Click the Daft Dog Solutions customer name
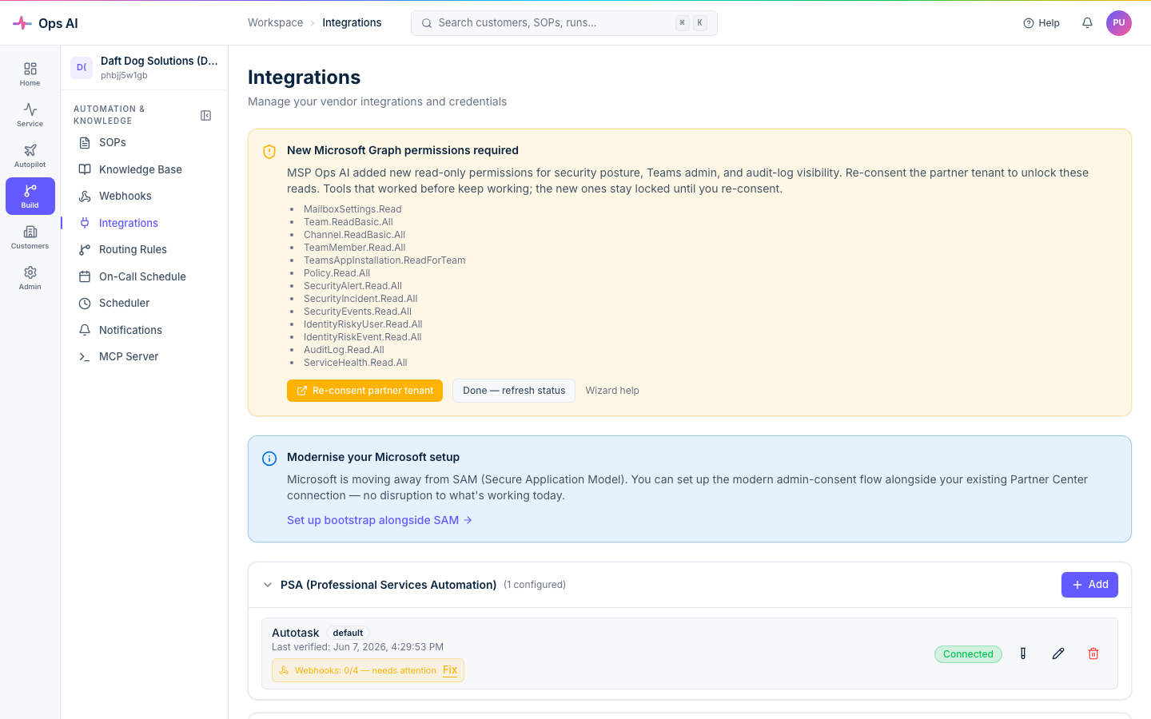The height and width of the screenshot is (719, 1151). [159, 61]
